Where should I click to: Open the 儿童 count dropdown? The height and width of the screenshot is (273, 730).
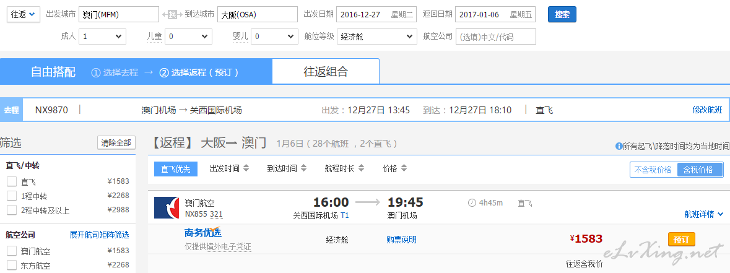pos(189,37)
